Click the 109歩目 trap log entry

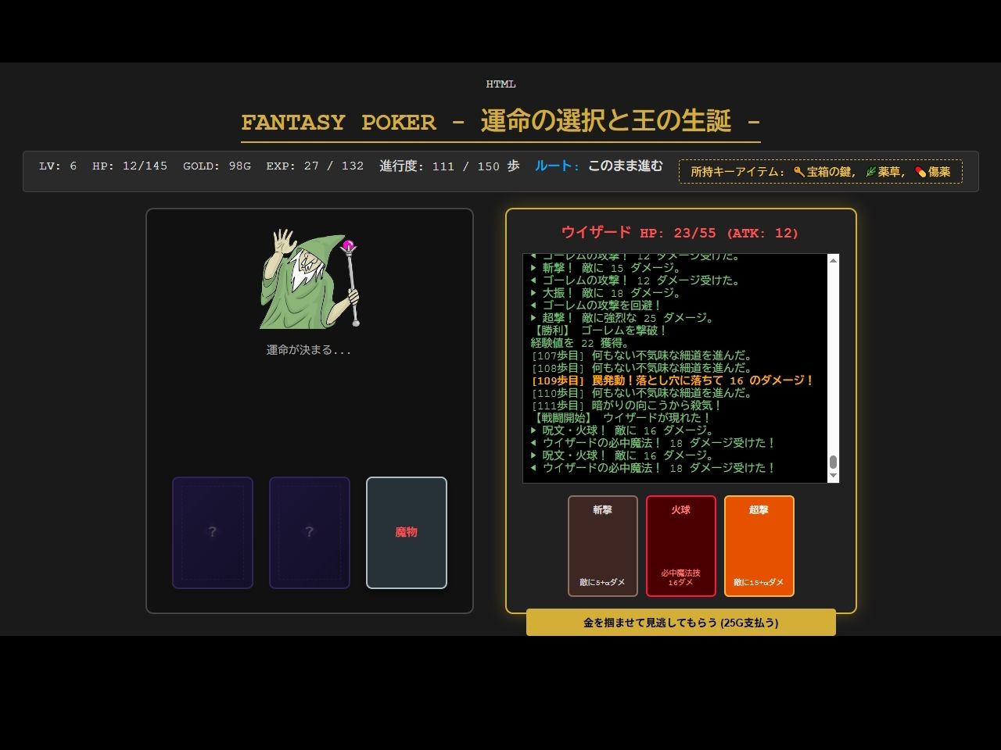[673, 380]
